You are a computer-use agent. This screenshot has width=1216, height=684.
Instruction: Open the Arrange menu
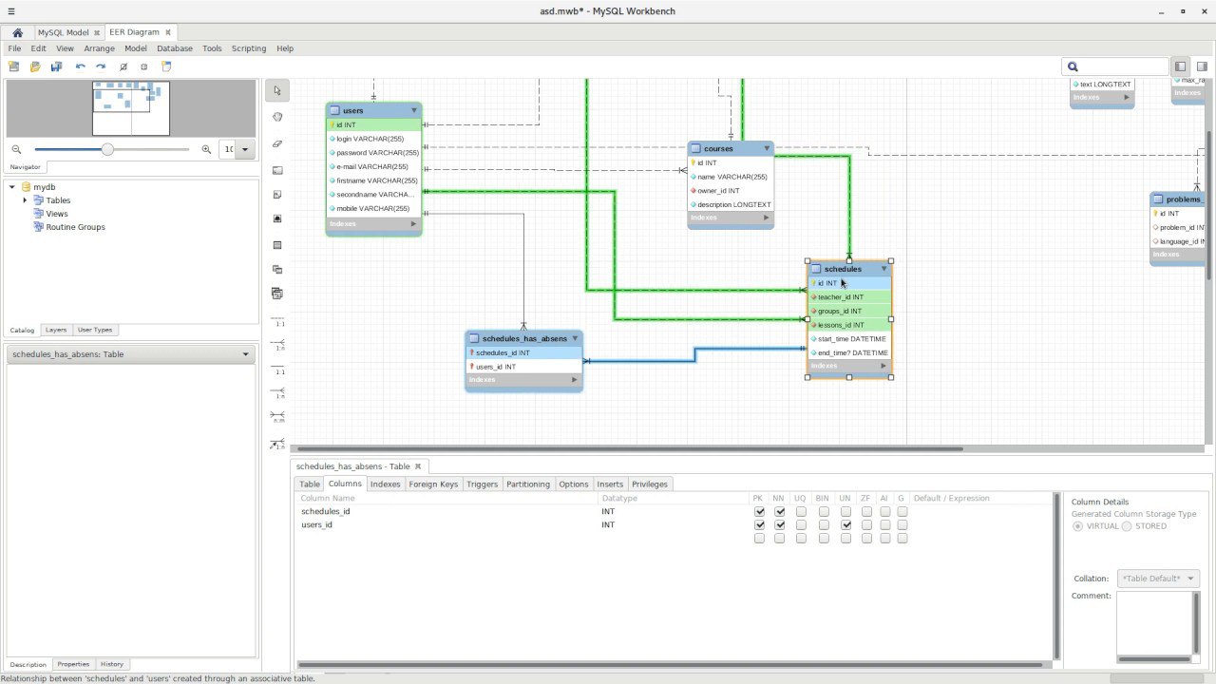[99, 48]
